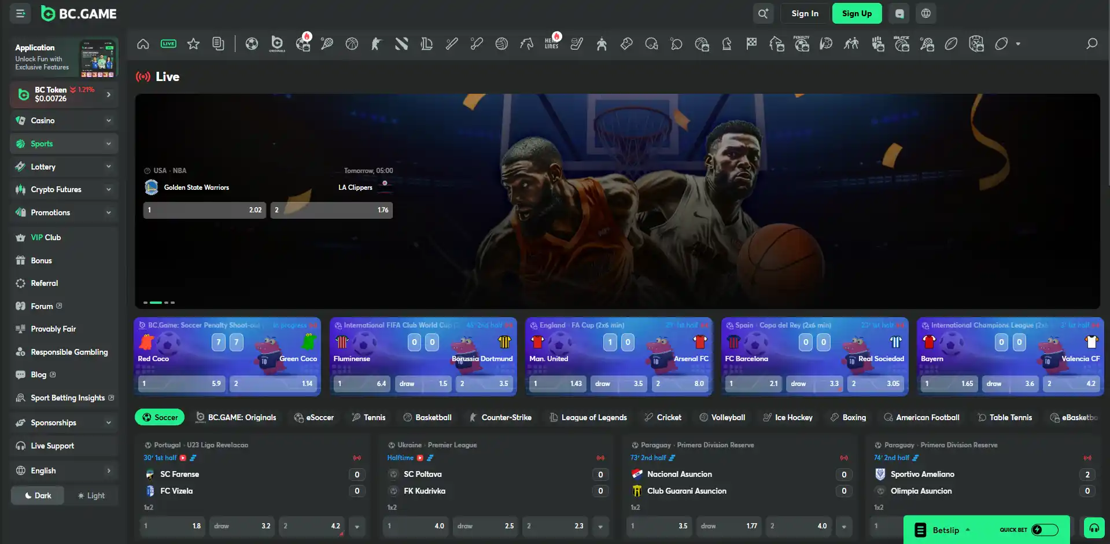Switch to the Ice Hockey tab
Image resolution: width=1110 pixels, height=544 pixels.
788,417
